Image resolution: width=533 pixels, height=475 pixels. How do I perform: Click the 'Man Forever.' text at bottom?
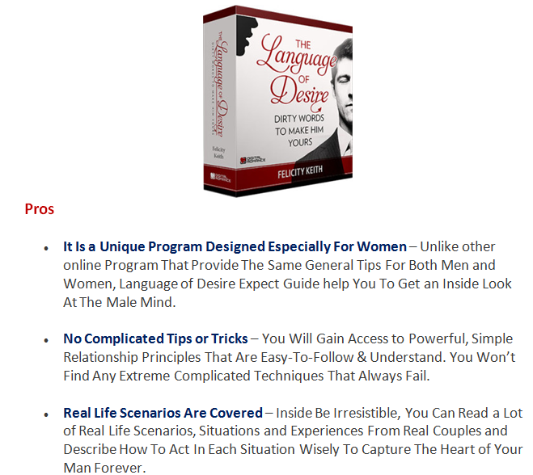click(x=104, y=468)
